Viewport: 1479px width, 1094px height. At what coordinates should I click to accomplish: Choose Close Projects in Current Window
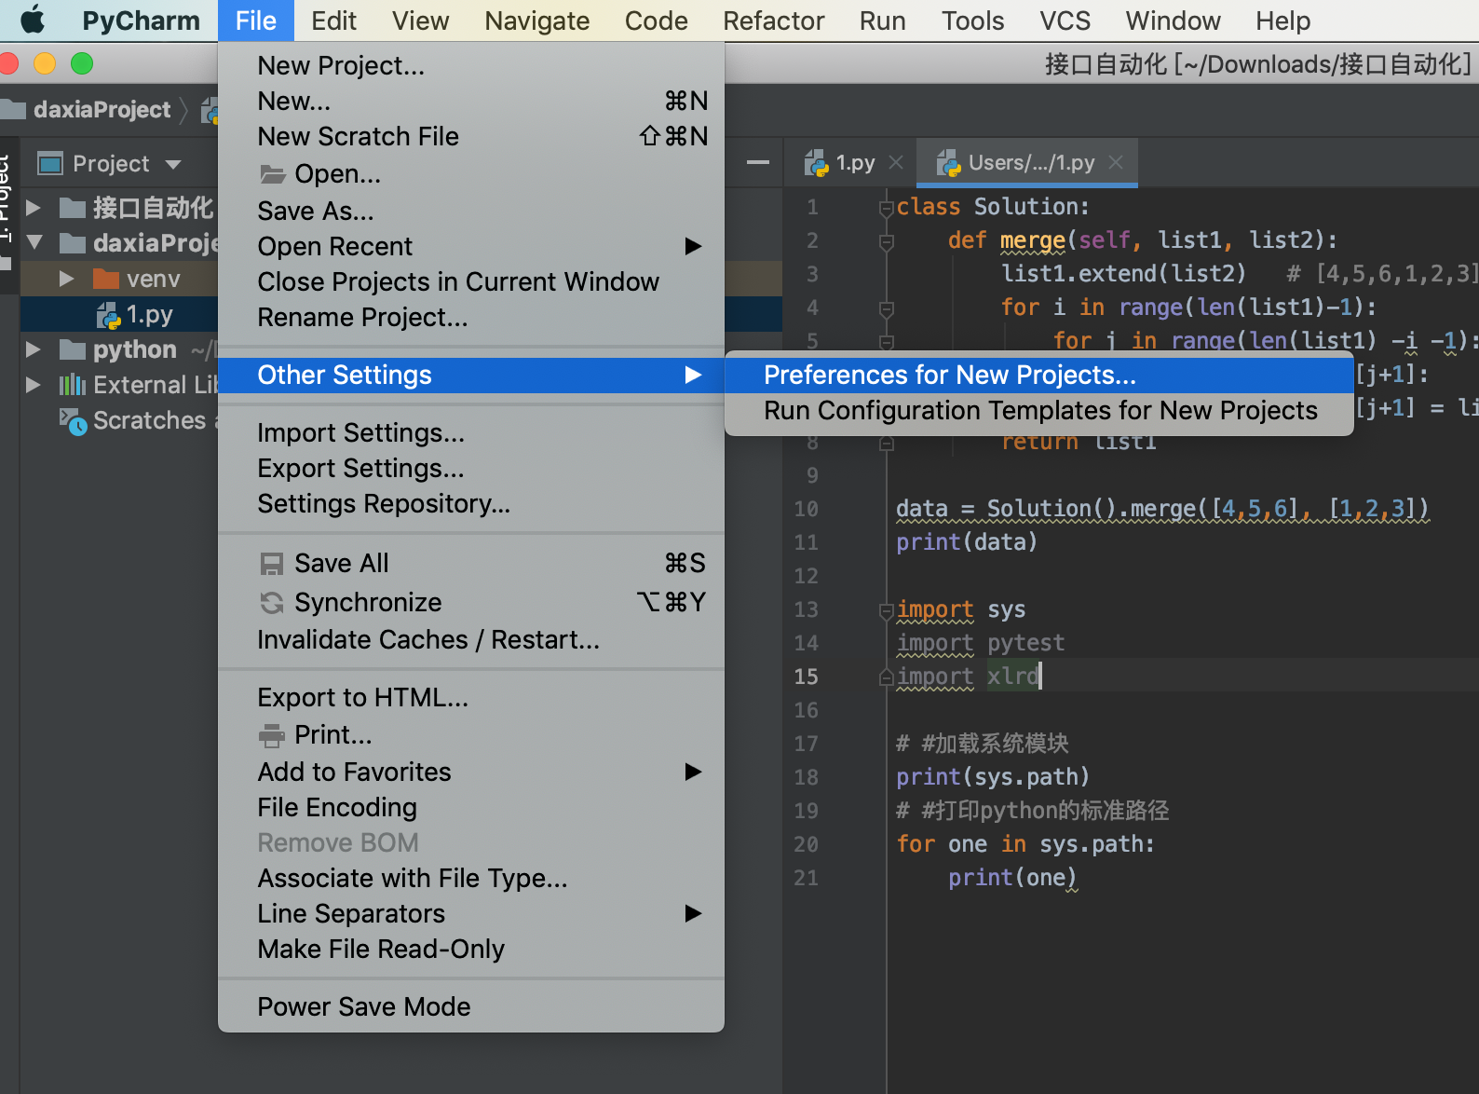471,282
